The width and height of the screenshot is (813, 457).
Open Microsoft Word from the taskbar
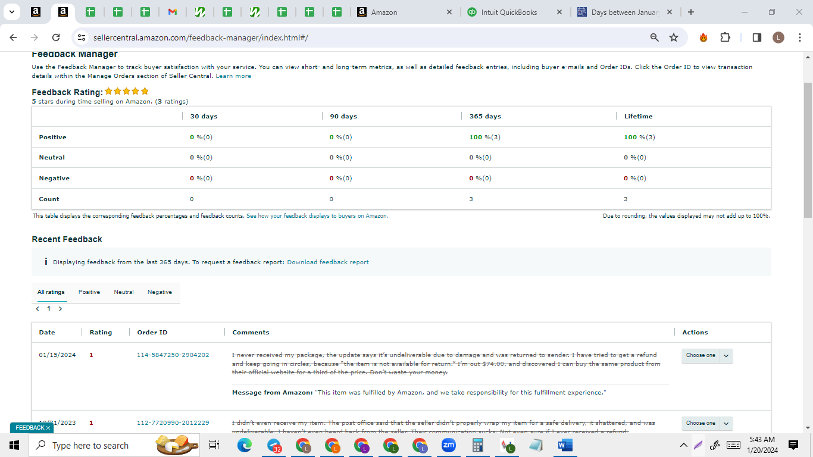[x=565, y=445]
